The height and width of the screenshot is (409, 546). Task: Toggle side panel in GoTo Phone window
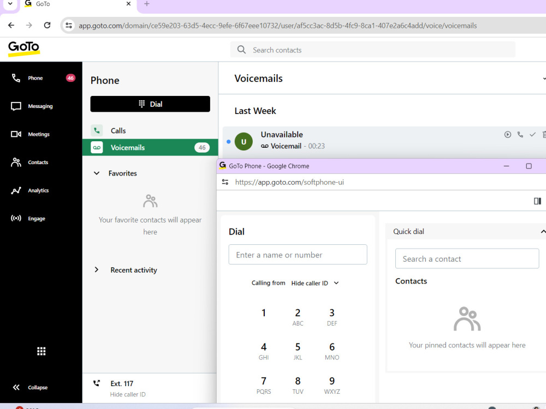click(537, 201)
